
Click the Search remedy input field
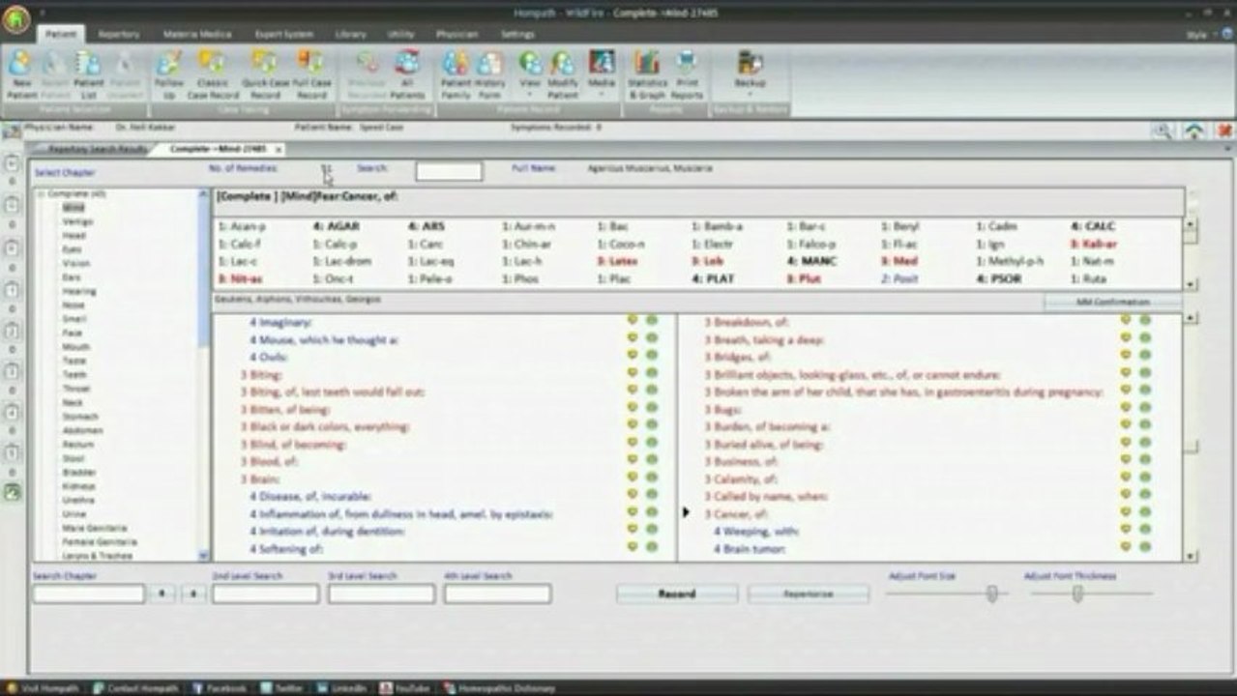pyautogui.click(x=449, y=171)
